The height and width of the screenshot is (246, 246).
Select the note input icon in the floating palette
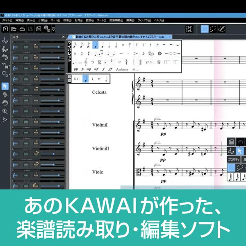click(x=231, y=151)
